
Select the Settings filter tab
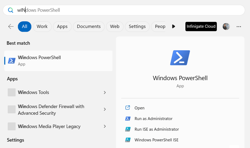137,26
